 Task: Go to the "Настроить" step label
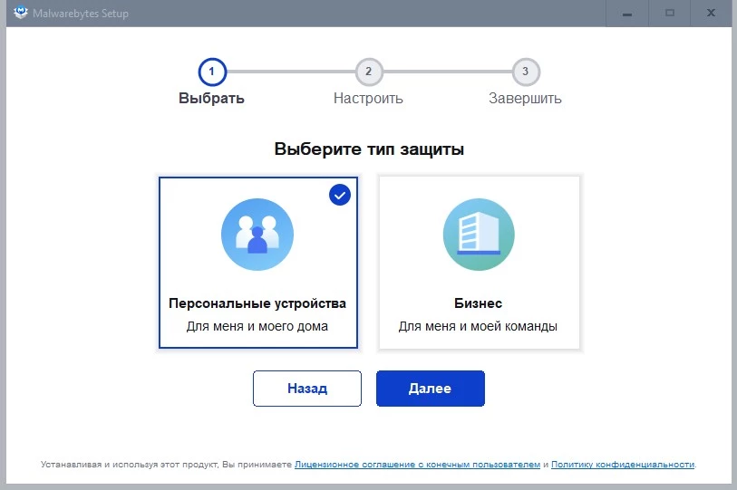(368, 99)
